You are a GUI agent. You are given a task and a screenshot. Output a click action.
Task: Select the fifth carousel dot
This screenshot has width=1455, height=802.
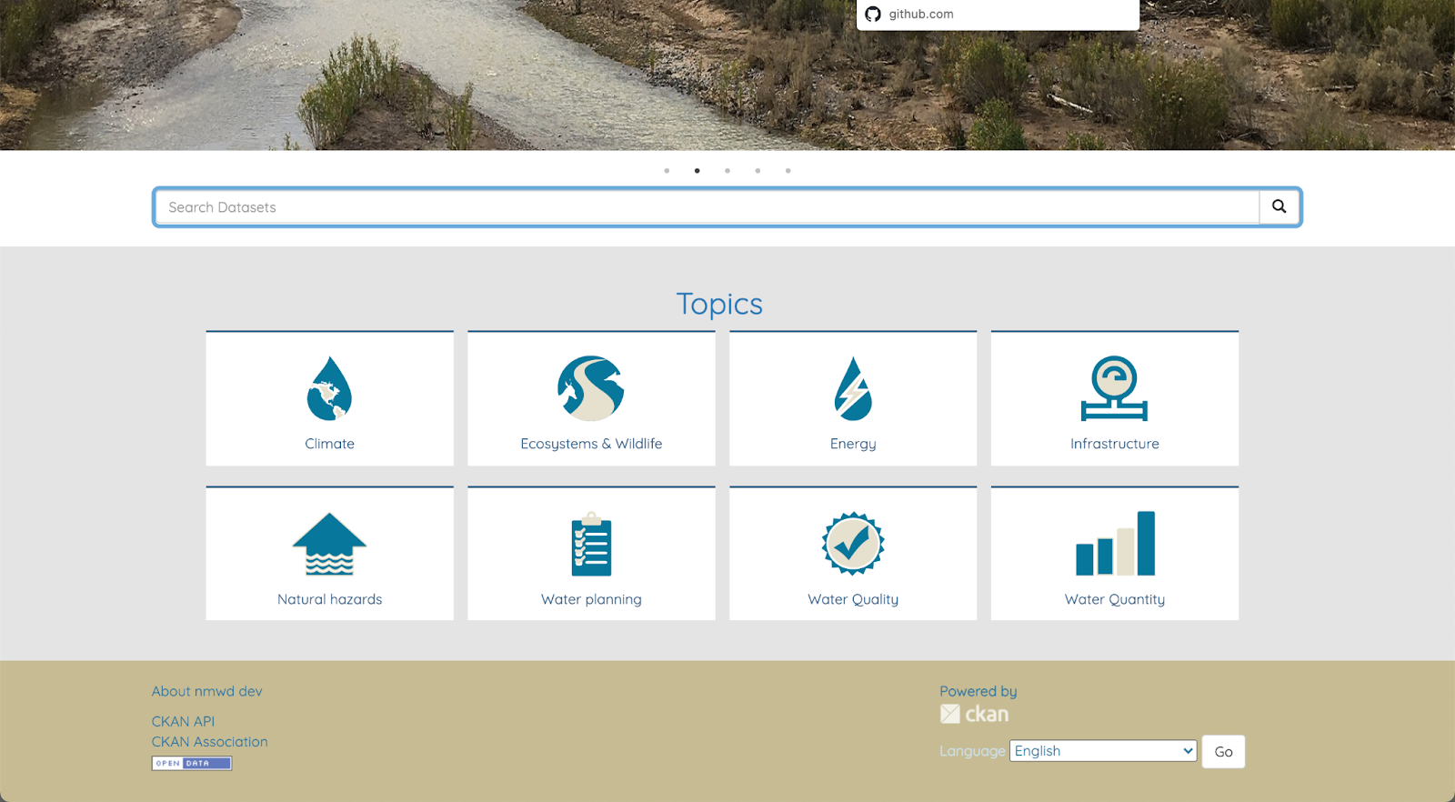click(x=788, y=171)
